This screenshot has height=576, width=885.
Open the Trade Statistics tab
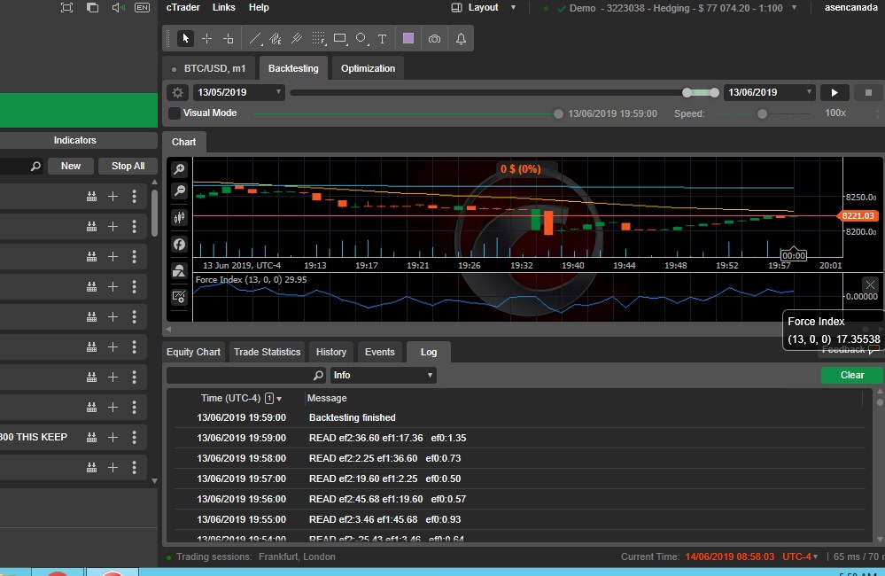point(267,352)
